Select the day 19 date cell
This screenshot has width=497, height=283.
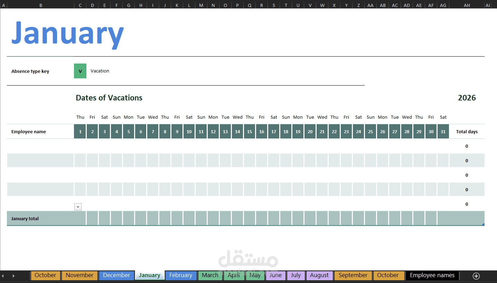point(298,132)
